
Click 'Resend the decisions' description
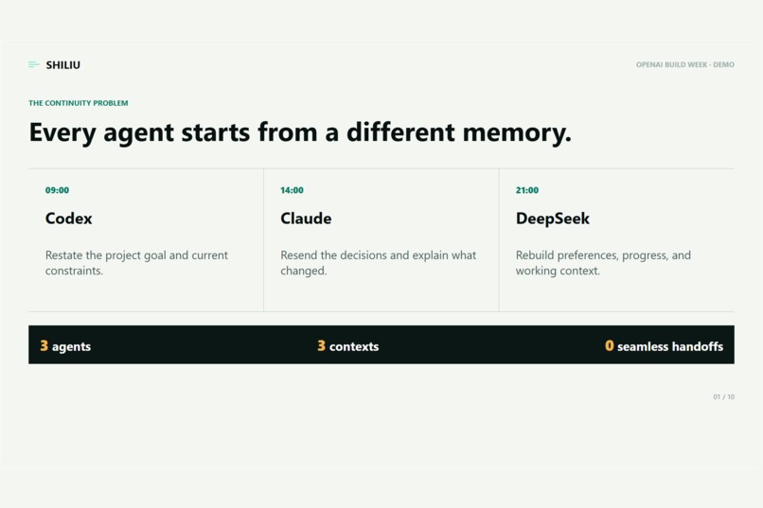click(378, 262)
